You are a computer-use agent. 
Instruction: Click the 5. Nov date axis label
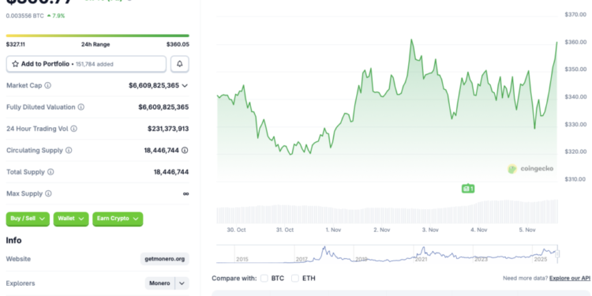(527, 230)
